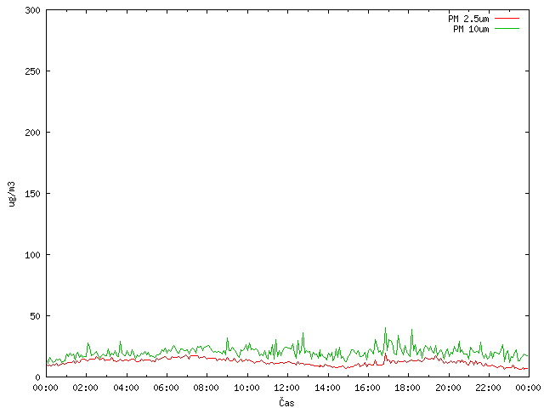Click the y-axis value 50

pos(35,316)
